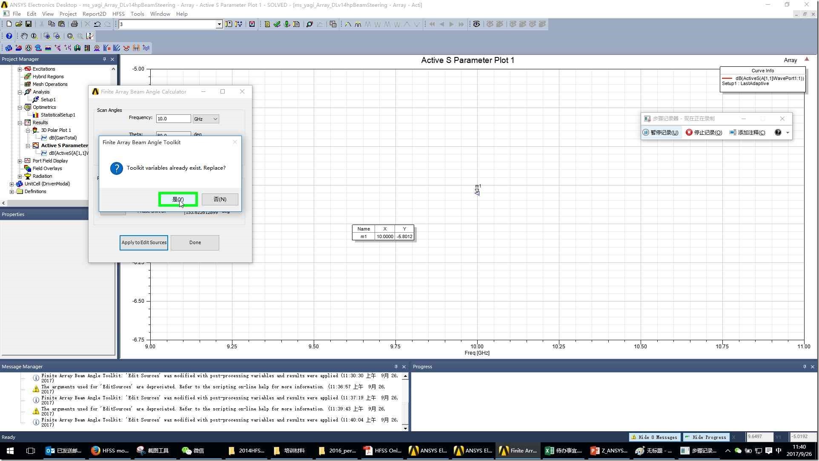
Task: Select Setup1 in the project tree
Action: tap(48, 100)
